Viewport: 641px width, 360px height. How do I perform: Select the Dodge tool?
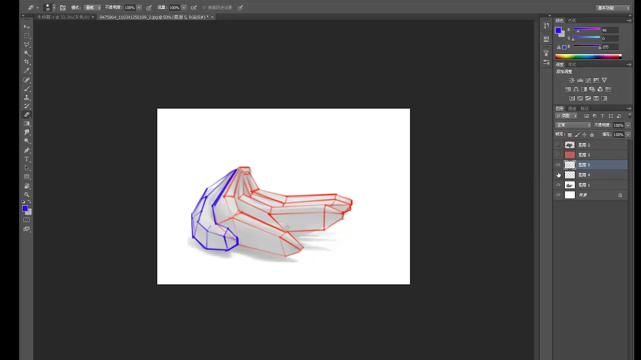pyautogui.click(x=27, y=141)
